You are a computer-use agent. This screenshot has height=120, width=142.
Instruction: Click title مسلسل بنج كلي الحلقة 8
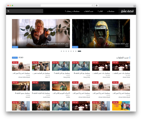pyautogui.click(x=82, y=73)
